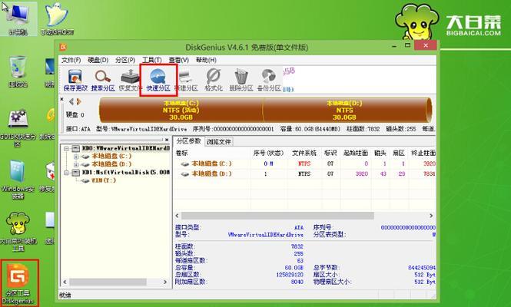
Task: Click the disk tree horizontal scrollbar thumb
Action: (x=108, y=282)
